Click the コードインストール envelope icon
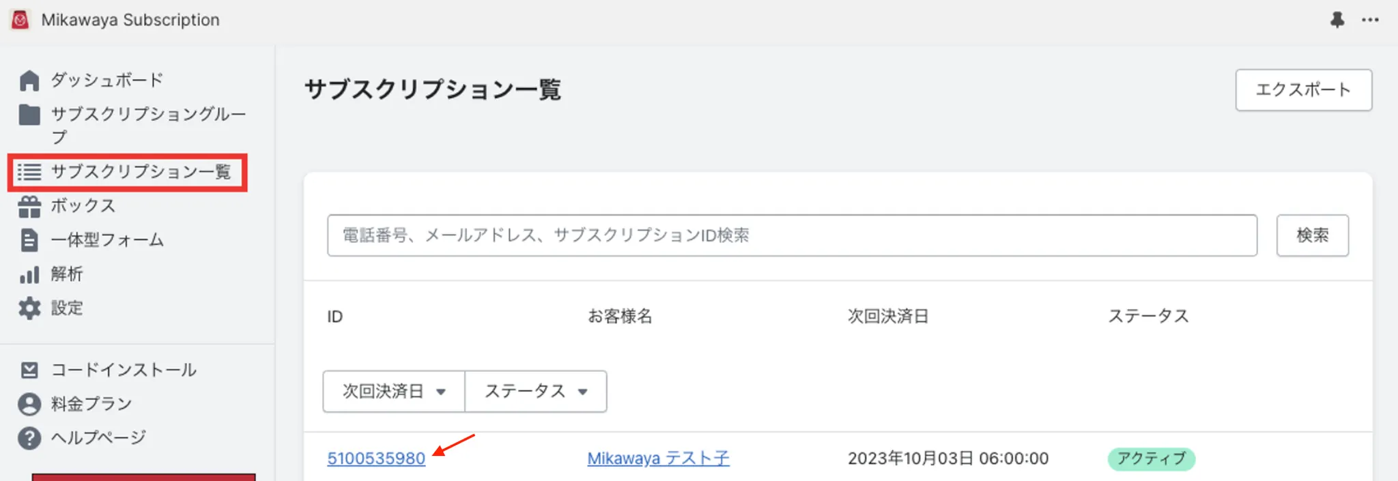1398x481 pixels. coord(29,370)
